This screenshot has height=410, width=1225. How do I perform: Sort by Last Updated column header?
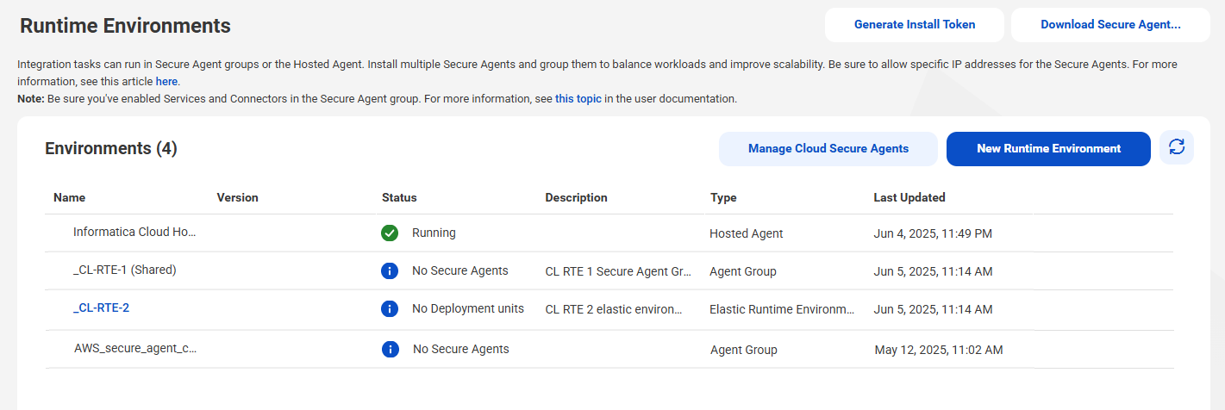click(x=909, y=198)
